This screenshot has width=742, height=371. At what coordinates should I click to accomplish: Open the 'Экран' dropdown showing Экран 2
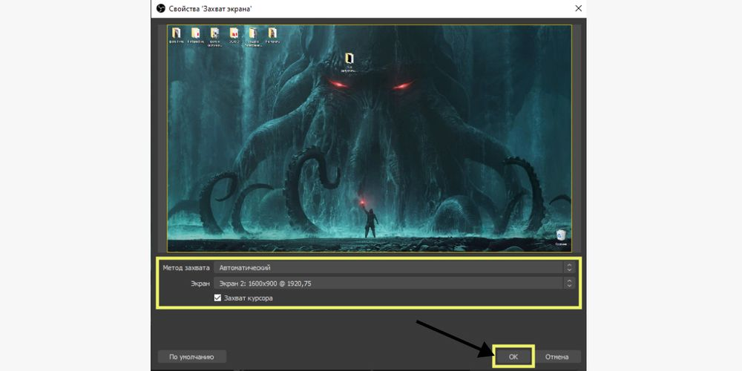[394, 283]
